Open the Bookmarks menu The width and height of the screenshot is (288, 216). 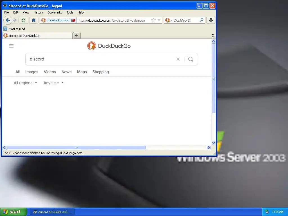point(55,12)
